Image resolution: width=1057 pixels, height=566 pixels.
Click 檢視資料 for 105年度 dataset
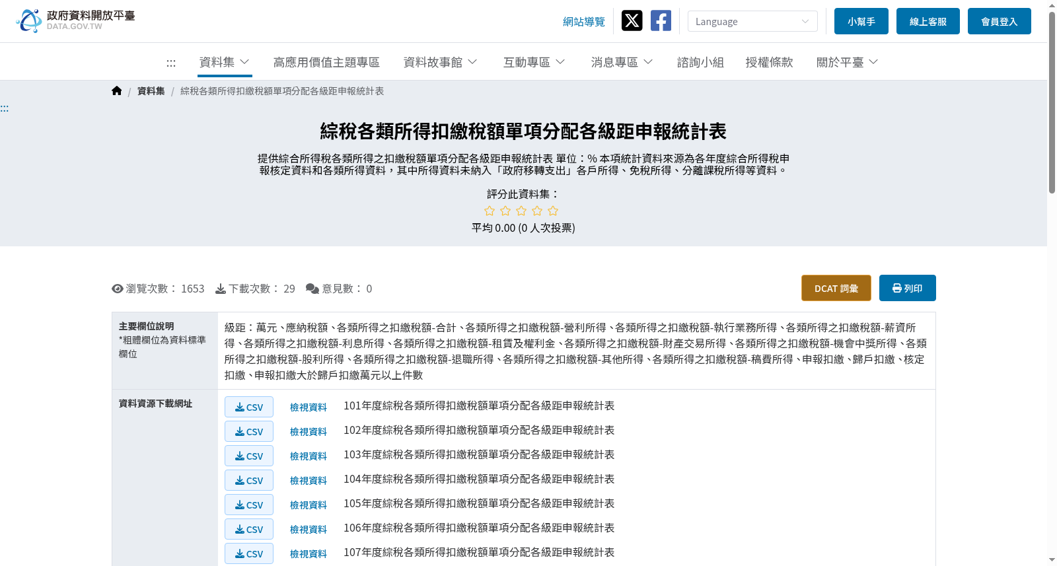point(309,505)
